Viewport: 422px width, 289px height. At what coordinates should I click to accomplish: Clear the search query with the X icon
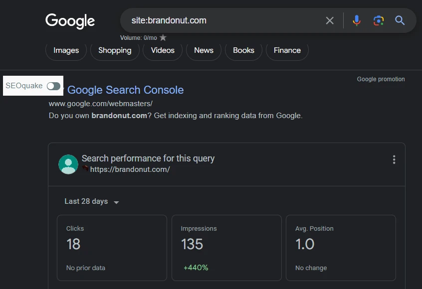(329, 21)
